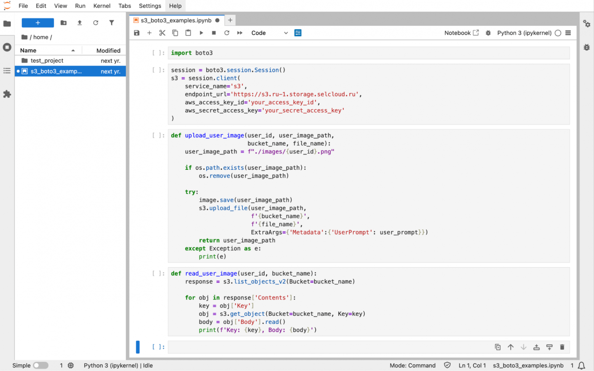The height and width of the screenshot is (371, 594).
Task: Restart kernel and run all cells
Action: pyautogui.click(x=240, y=33)
